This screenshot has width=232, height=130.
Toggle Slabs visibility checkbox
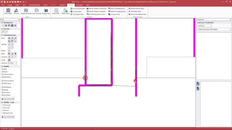2,69
